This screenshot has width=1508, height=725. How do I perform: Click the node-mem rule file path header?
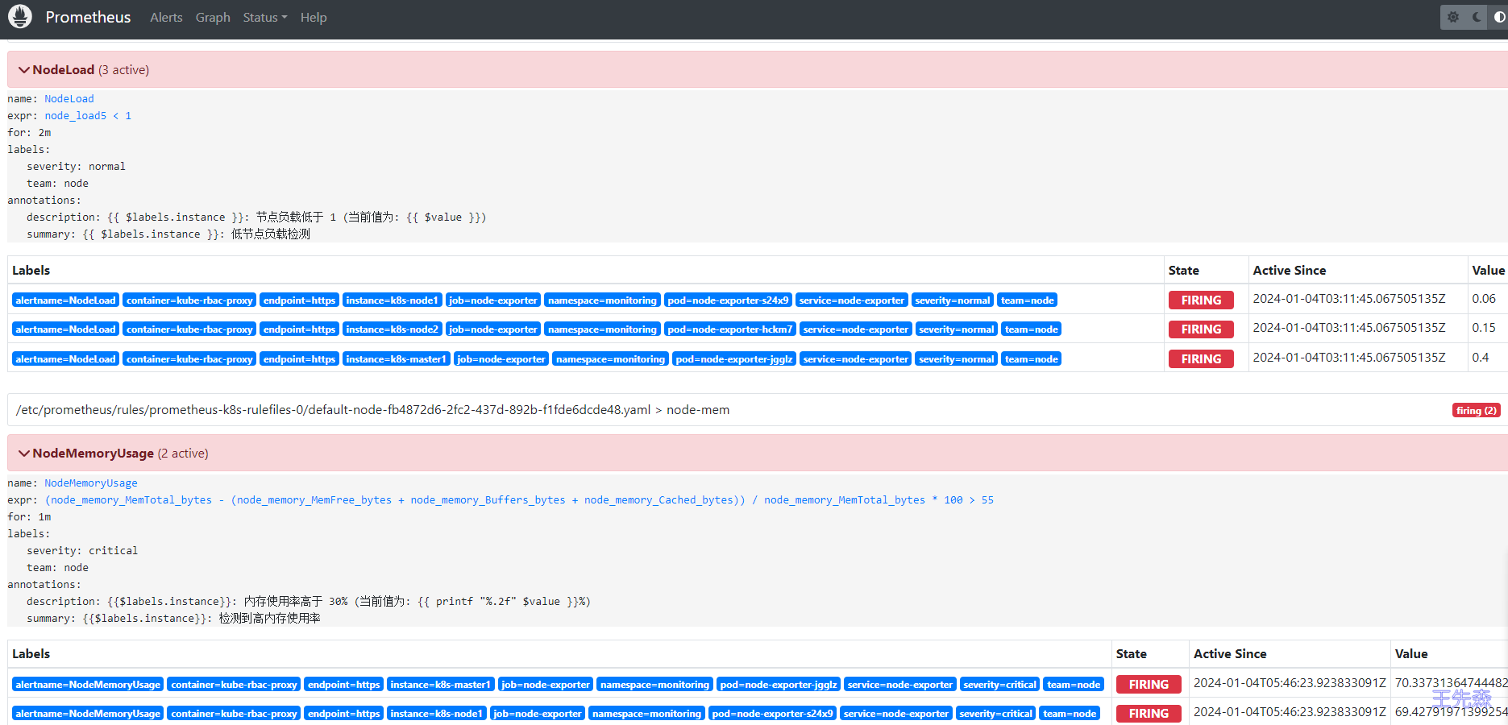pos(372,410)
